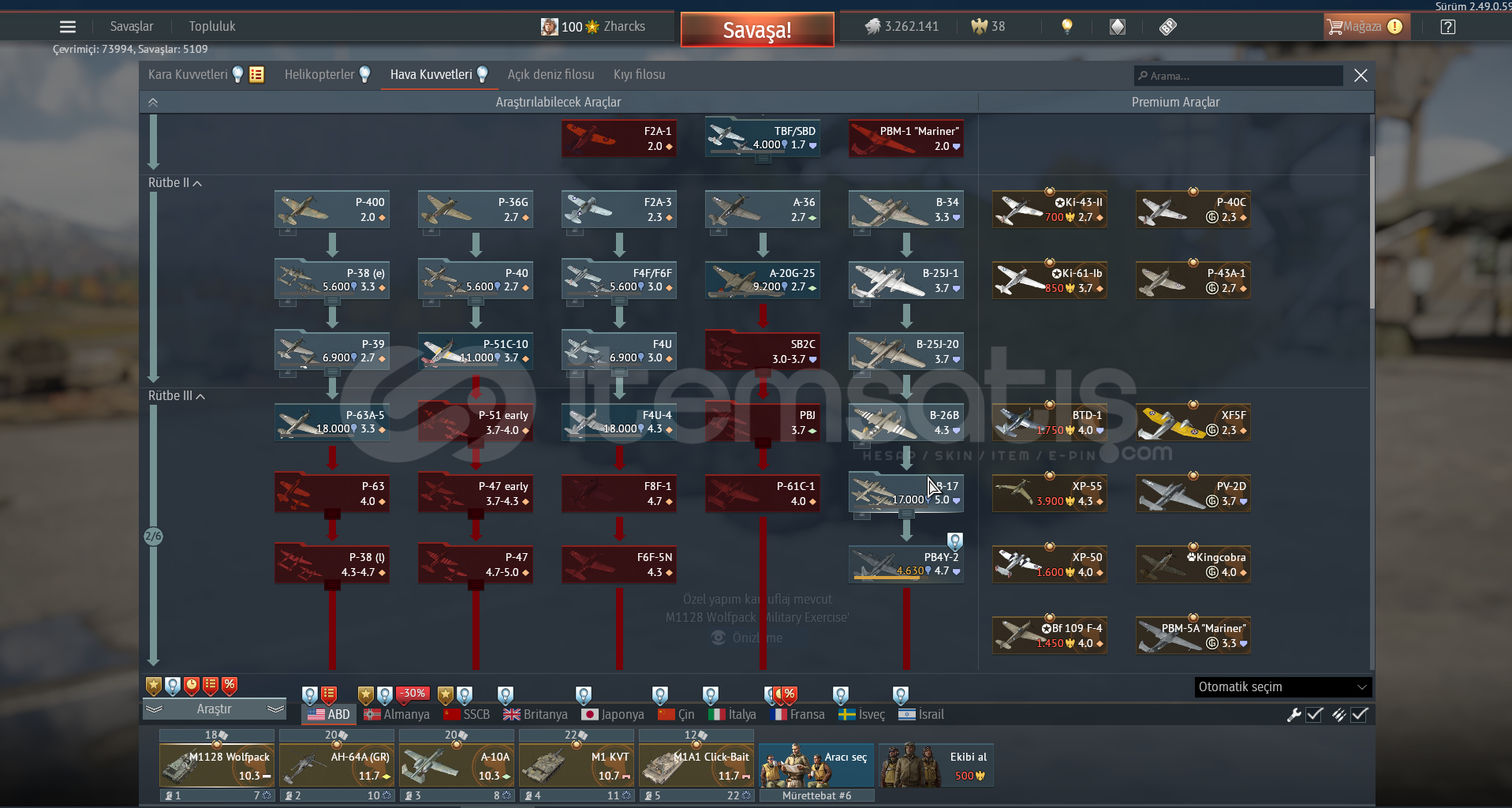This screenshot has width=1512, height=808.
Task: Click the light bulb icon in top bar
Action: [x=1067, y=27]
